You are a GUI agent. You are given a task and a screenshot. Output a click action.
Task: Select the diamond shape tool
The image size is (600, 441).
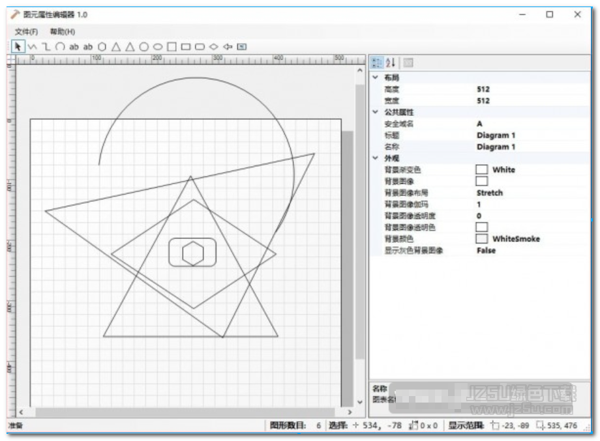pyautogui.click(x=213, y=47)
